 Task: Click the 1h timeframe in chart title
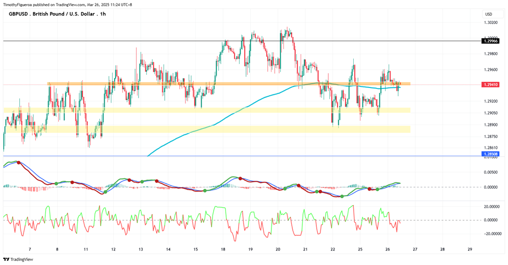pyautogui.click(x=103, y=14)
